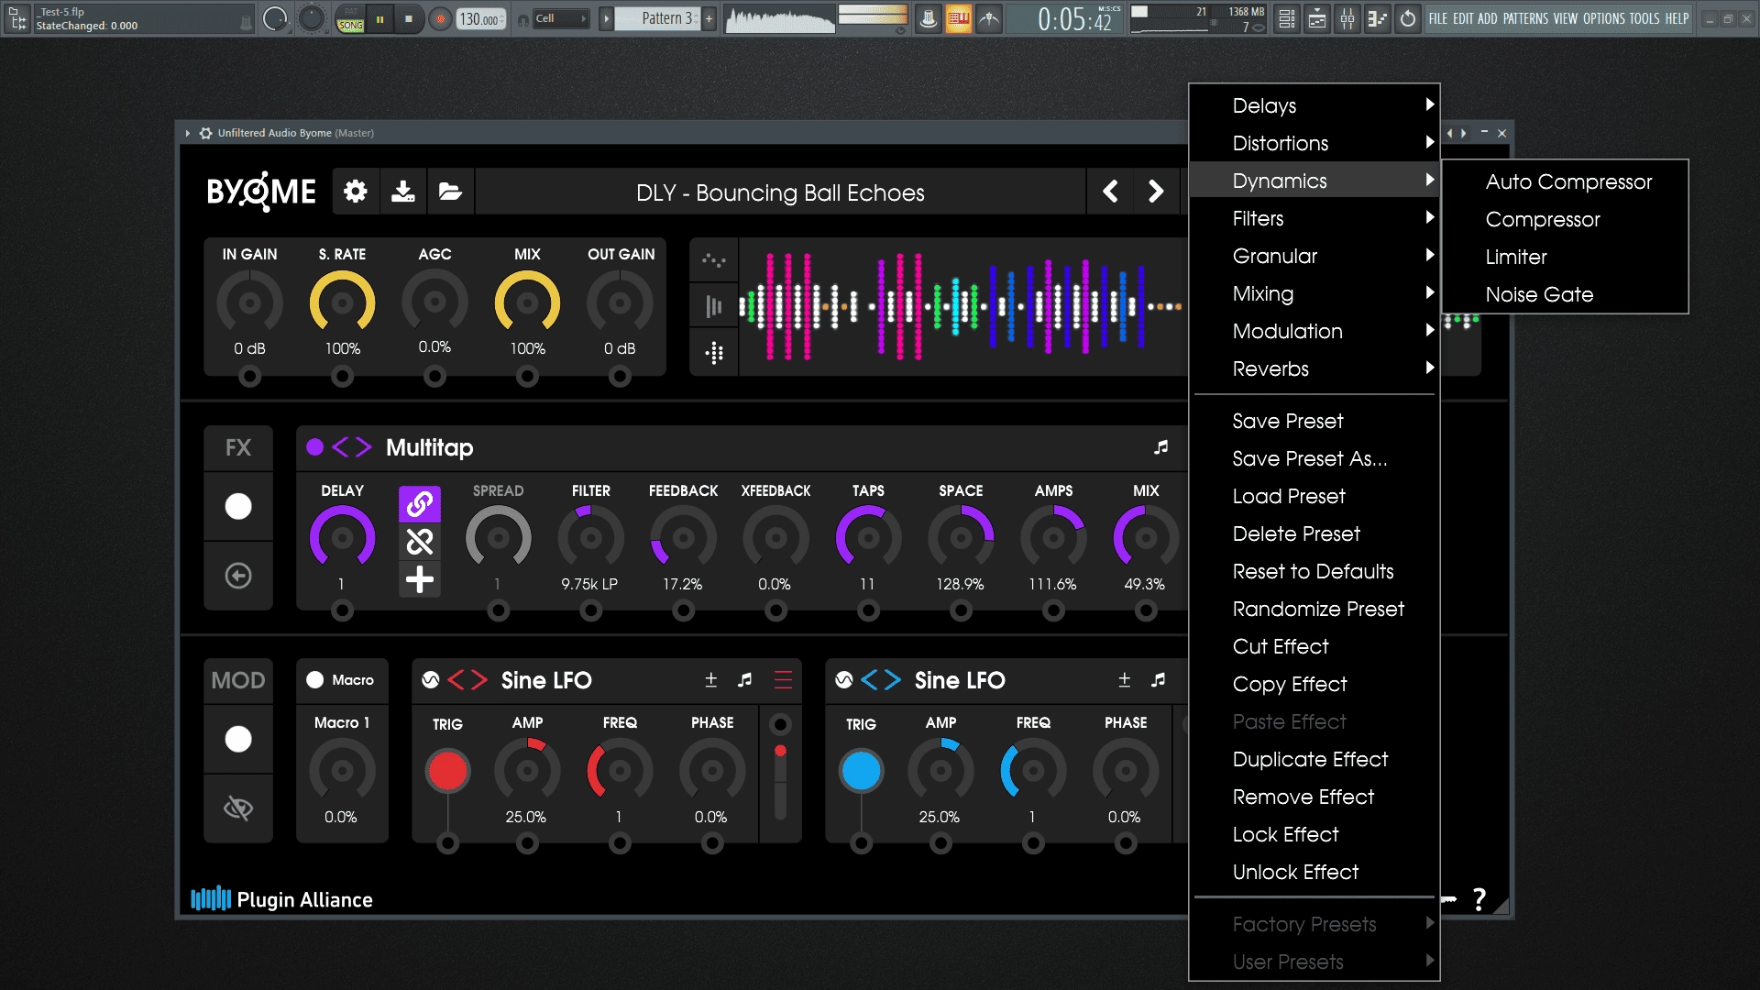Select the bars visualizer mode

[714, 307]
